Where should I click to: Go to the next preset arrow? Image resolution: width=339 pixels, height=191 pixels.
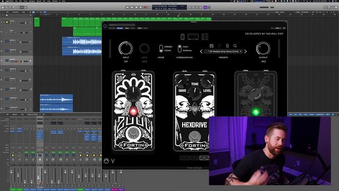[x=245, y=51]
